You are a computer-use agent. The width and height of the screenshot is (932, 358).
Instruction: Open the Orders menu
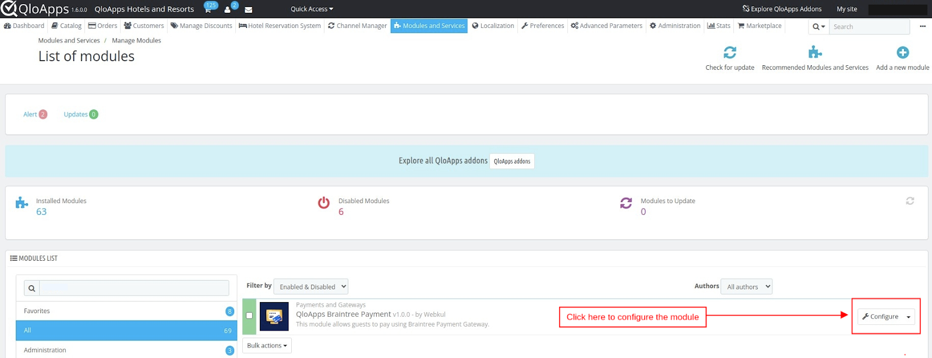pos(103,26)
